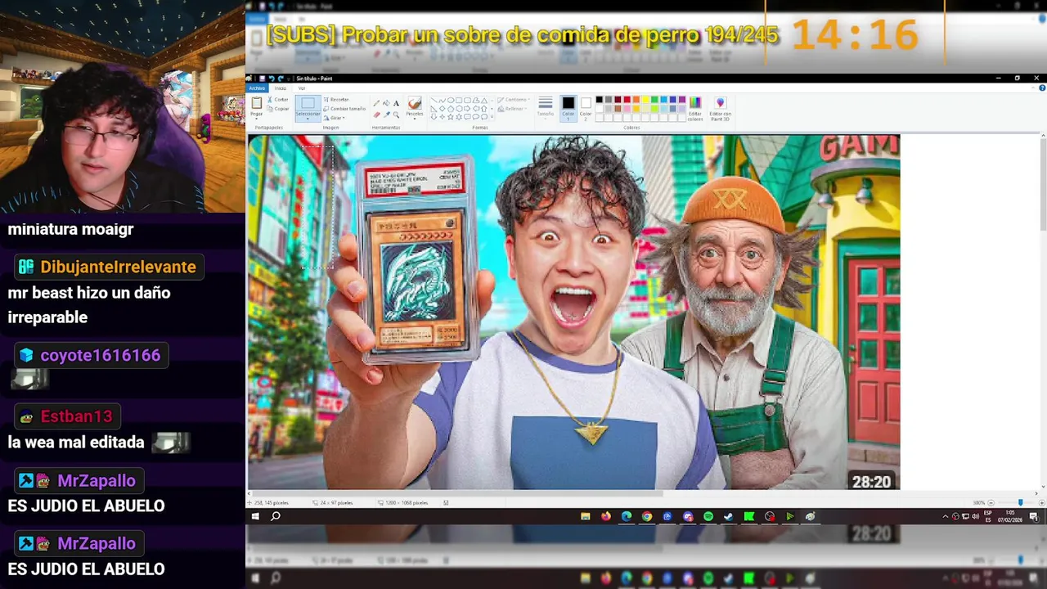Select Color 2 background box

[586, 108]
